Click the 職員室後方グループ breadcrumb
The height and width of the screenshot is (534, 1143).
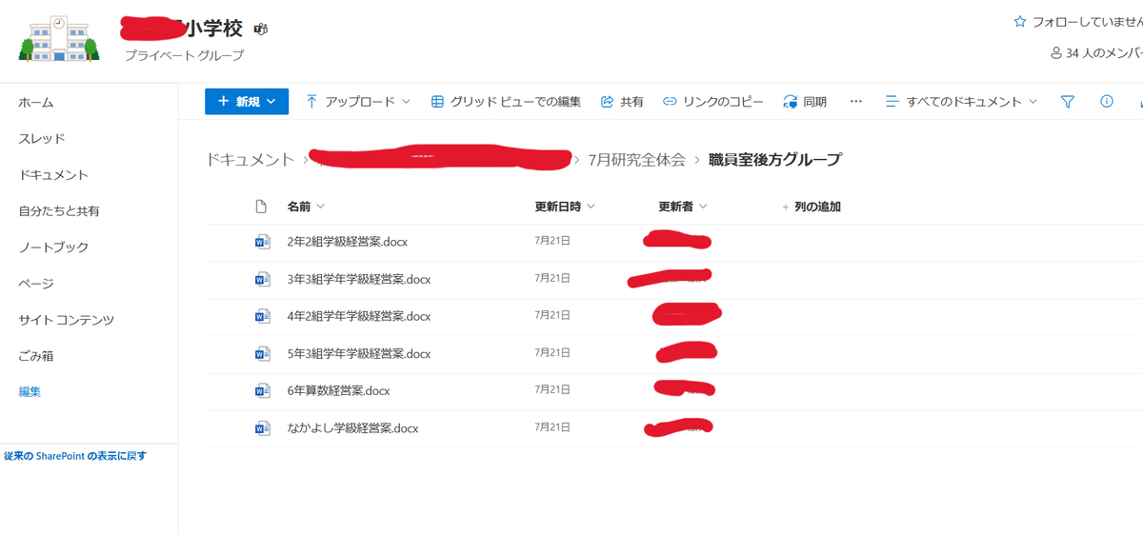click(x=775, y=160)
